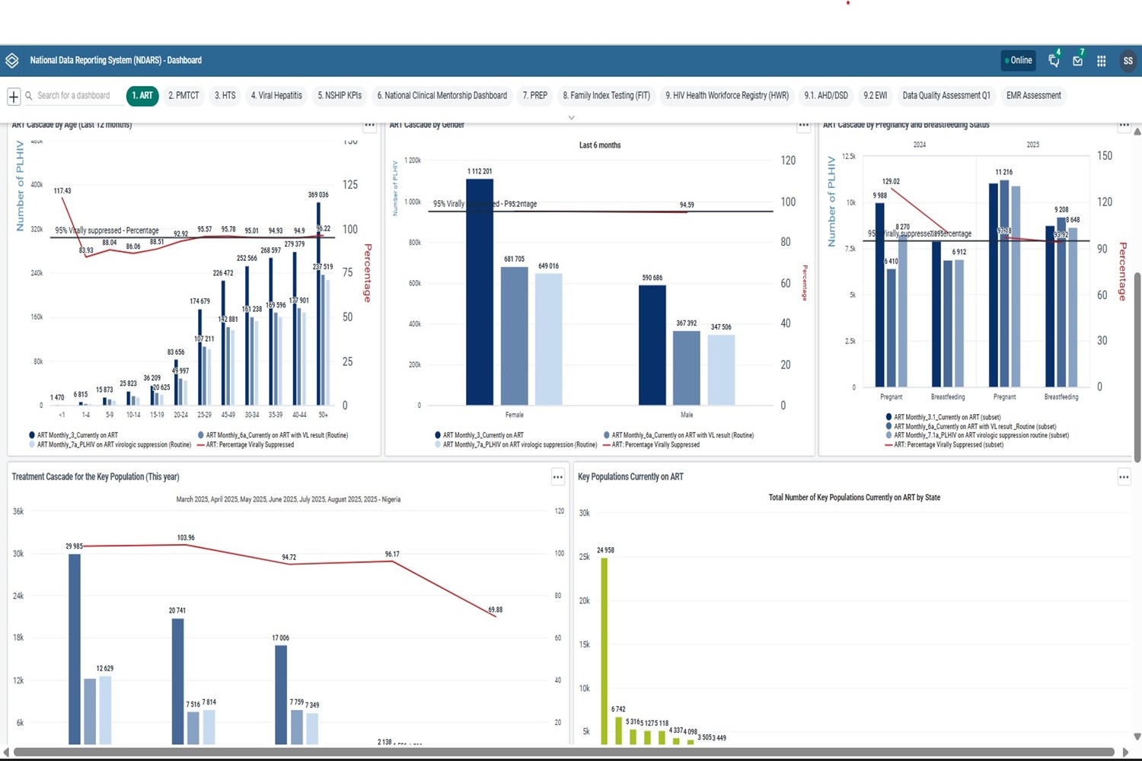Toggle ART: Percentage Virally Suppressed (subset) legend
1142x761 pixels.
tap(948, 444)
